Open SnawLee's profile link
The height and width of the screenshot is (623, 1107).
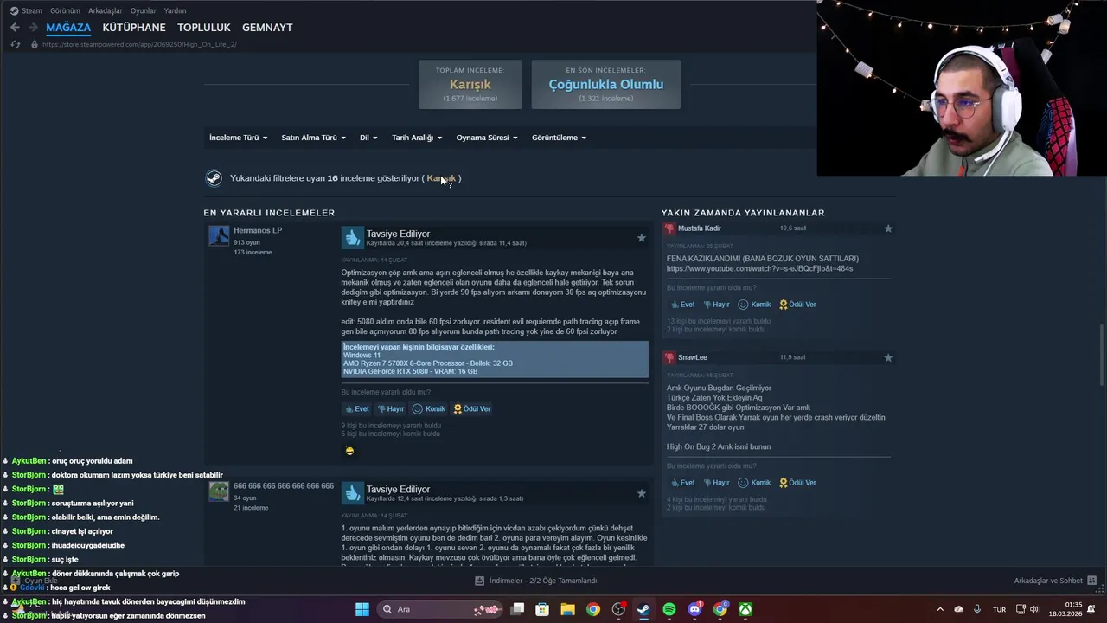693,357
